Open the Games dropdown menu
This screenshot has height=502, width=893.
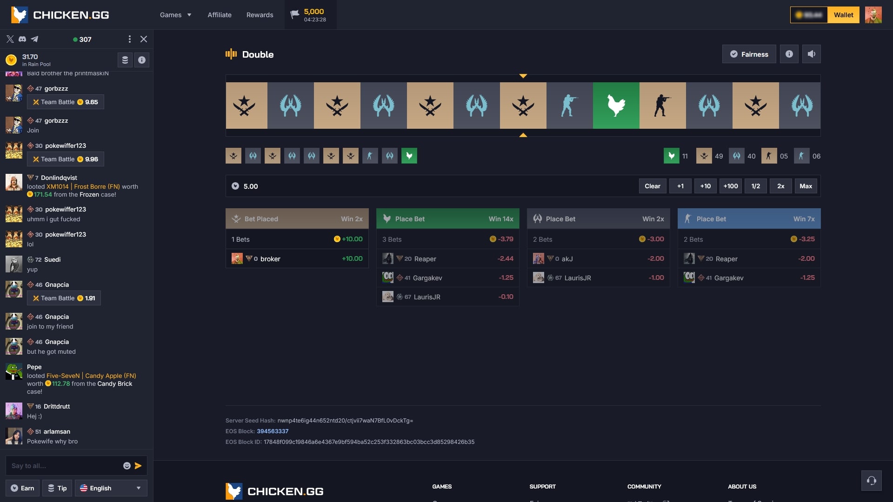coord(175,15)
